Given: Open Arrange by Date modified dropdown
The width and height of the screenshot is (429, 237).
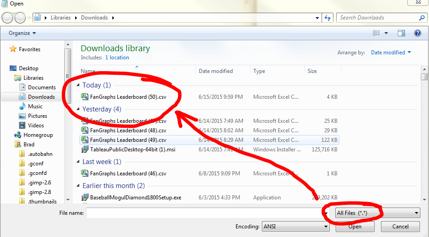Looking at the screenshot, I should pyautogui.click(x=390, y=53).
